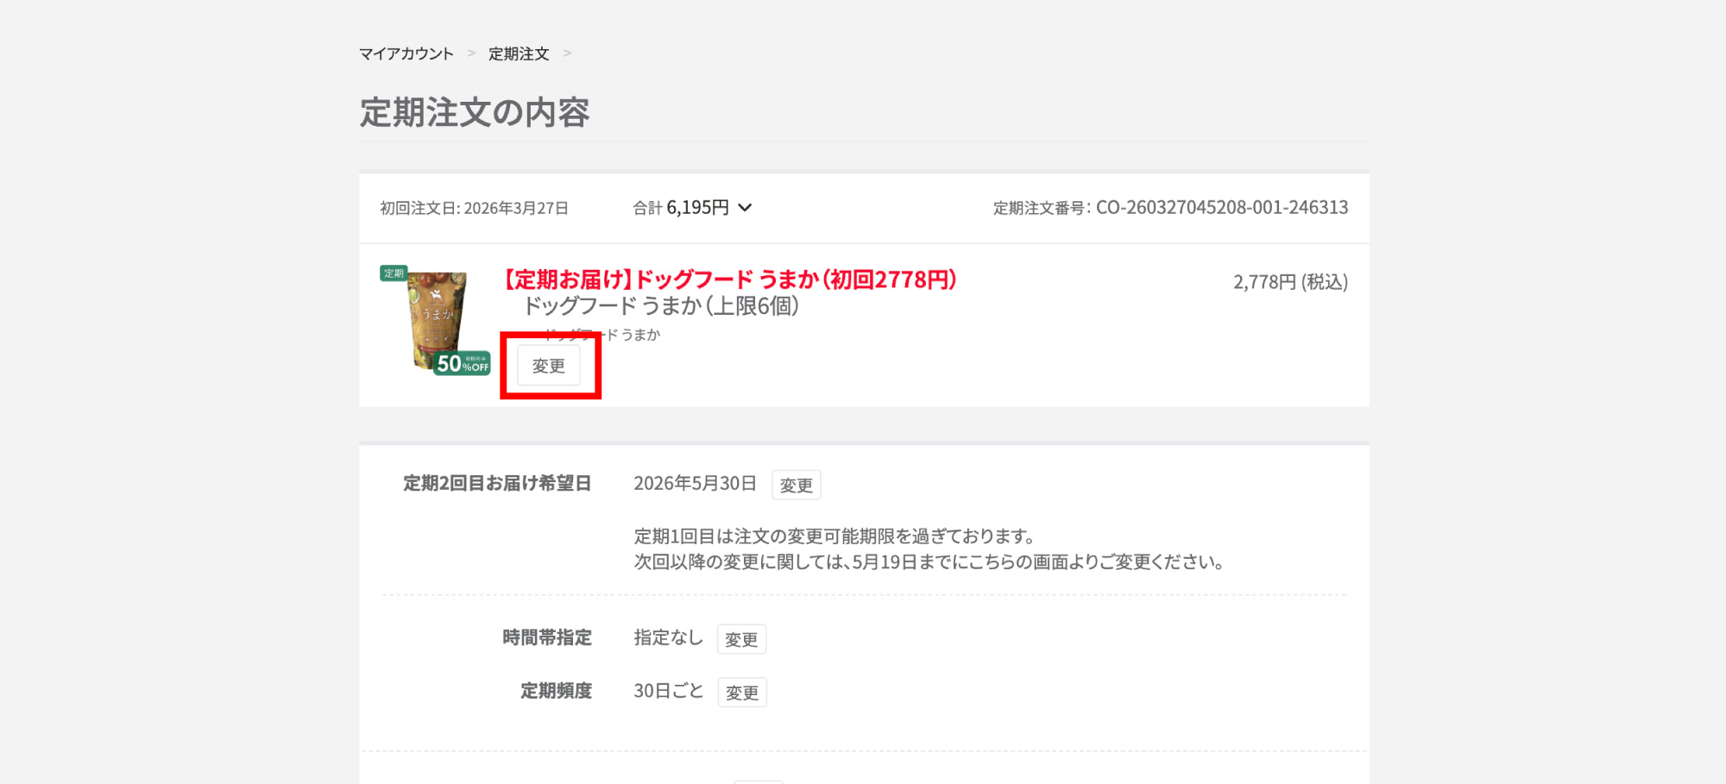1726x784 pixels.
Task: Open the マイアカウント breadcrumb link
Action: click(x=406, y=53)
